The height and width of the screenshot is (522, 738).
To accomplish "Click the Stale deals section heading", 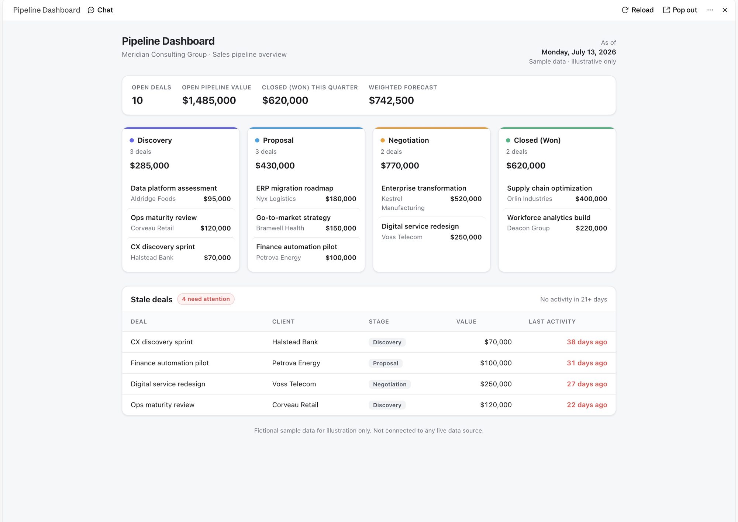I will point(152,299).
